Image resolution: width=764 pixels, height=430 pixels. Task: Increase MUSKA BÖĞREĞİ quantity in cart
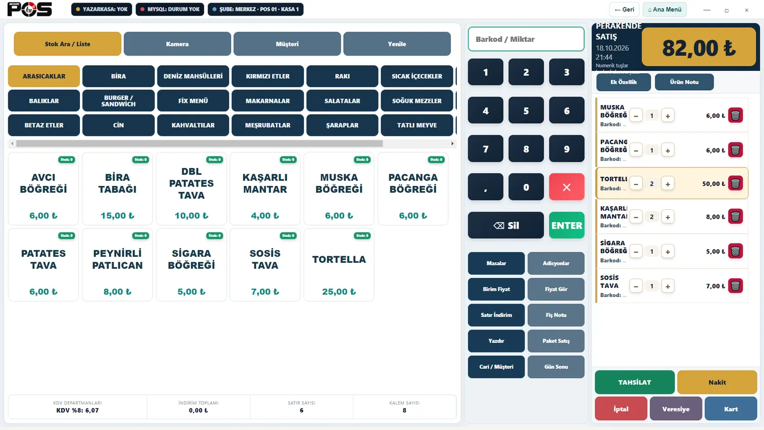pyautogui.click(x=667, y=116)
